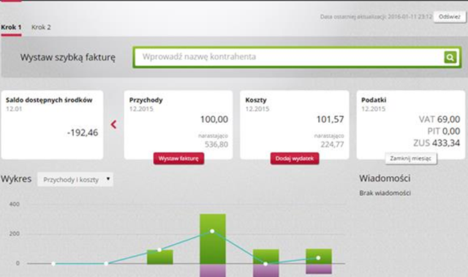Switch to the Krok 2 tab
The height and width of the screenshot is (277, 468).
[x=41, y=28]
